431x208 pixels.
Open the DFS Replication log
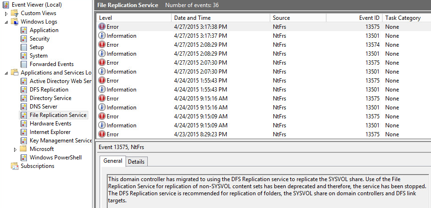pos(49,90)
